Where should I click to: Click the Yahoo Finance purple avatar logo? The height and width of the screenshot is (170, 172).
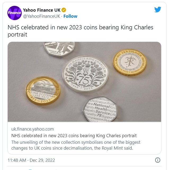tap(15, 13)
